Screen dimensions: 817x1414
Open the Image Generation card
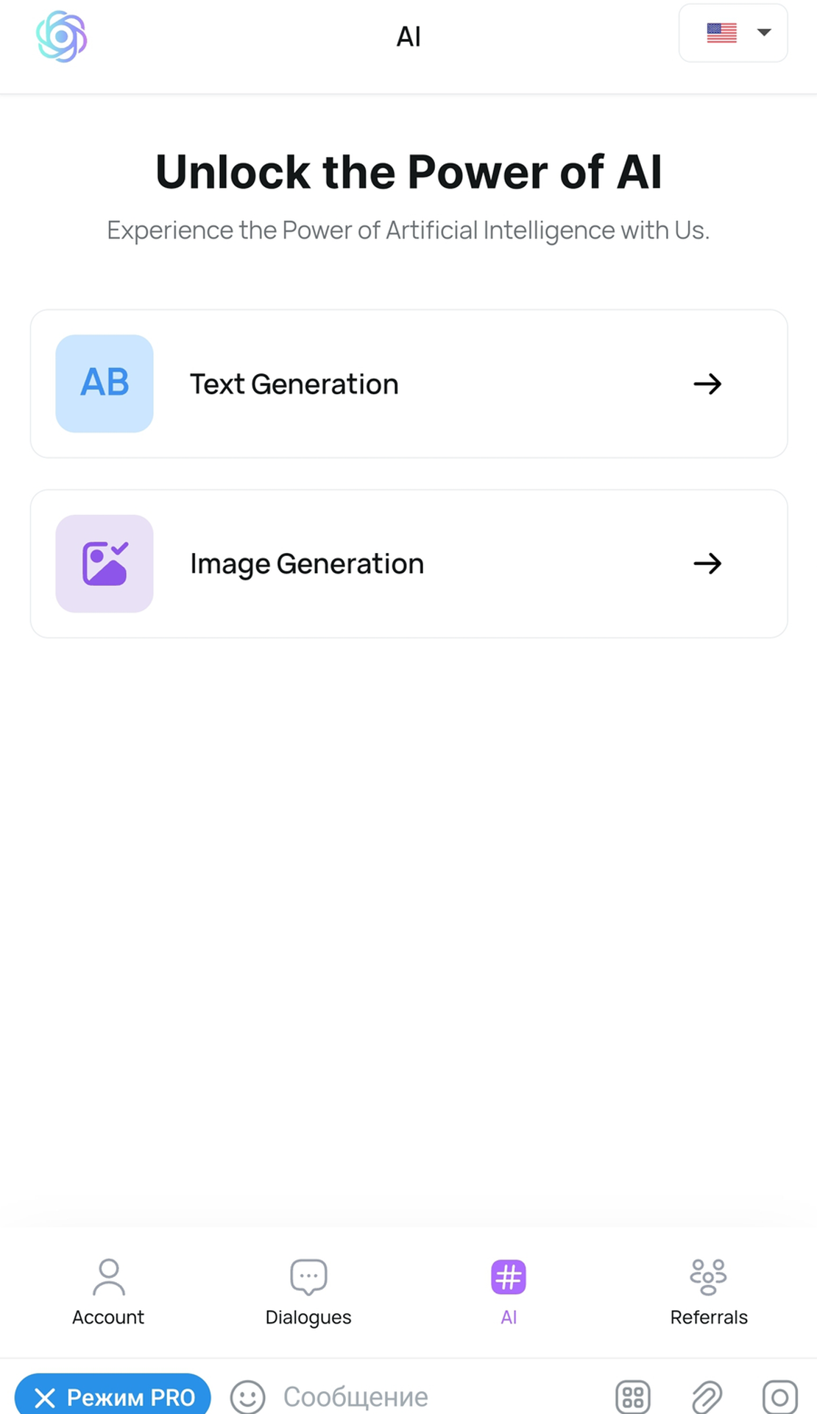point(409,563)
